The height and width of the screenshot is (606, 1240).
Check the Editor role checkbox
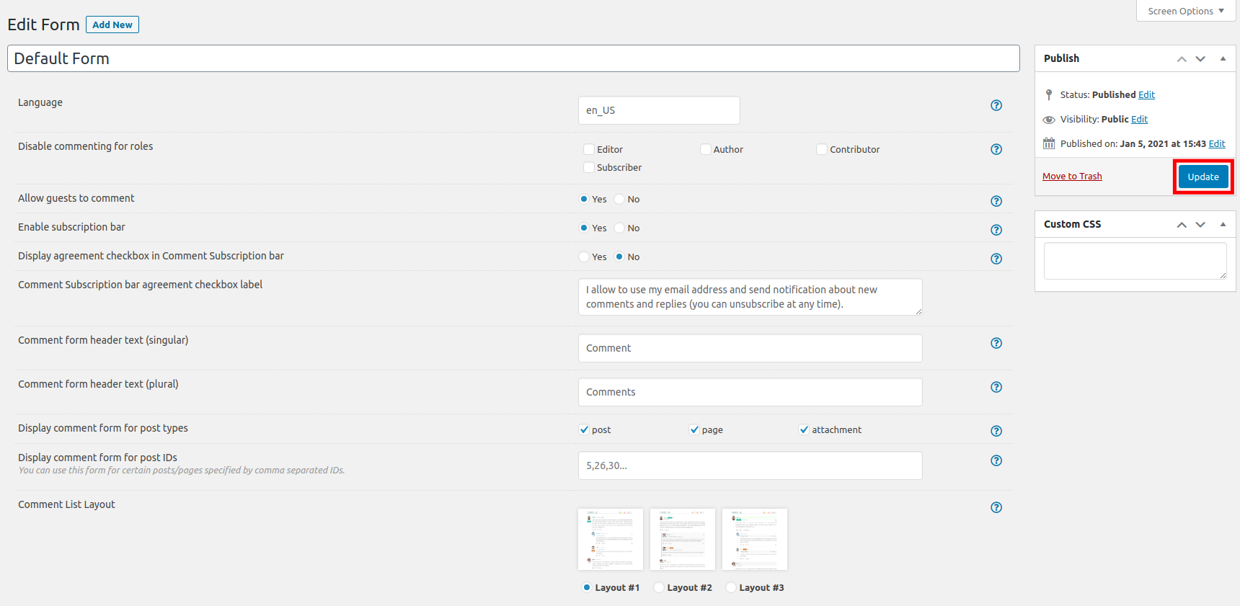click(x=589, y=149)
